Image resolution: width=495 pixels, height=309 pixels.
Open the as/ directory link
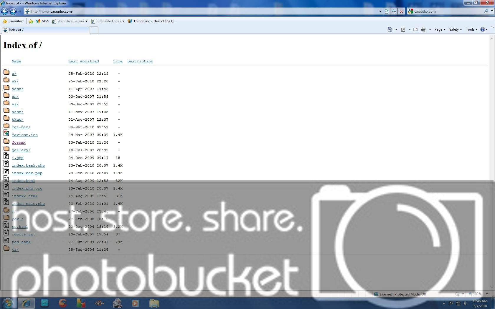click(x=15, y=104)
